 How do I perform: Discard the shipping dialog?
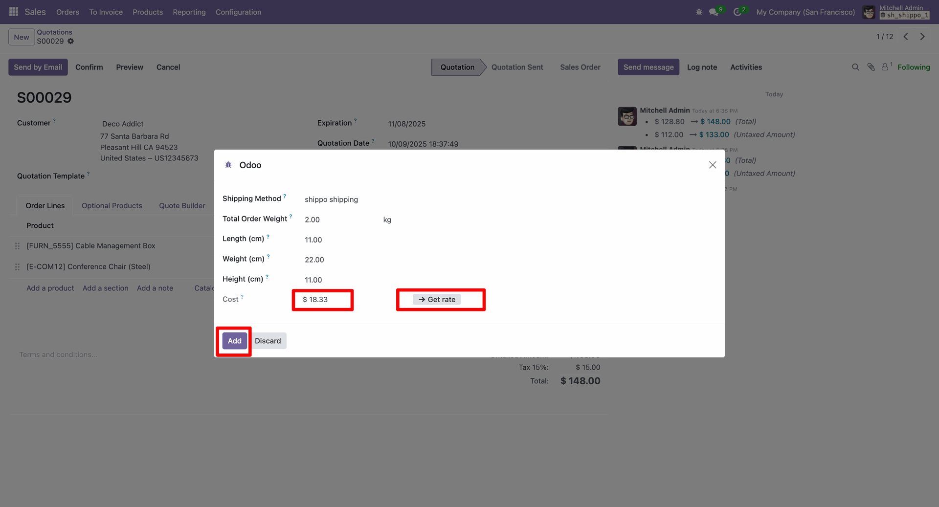pos(268,341)
